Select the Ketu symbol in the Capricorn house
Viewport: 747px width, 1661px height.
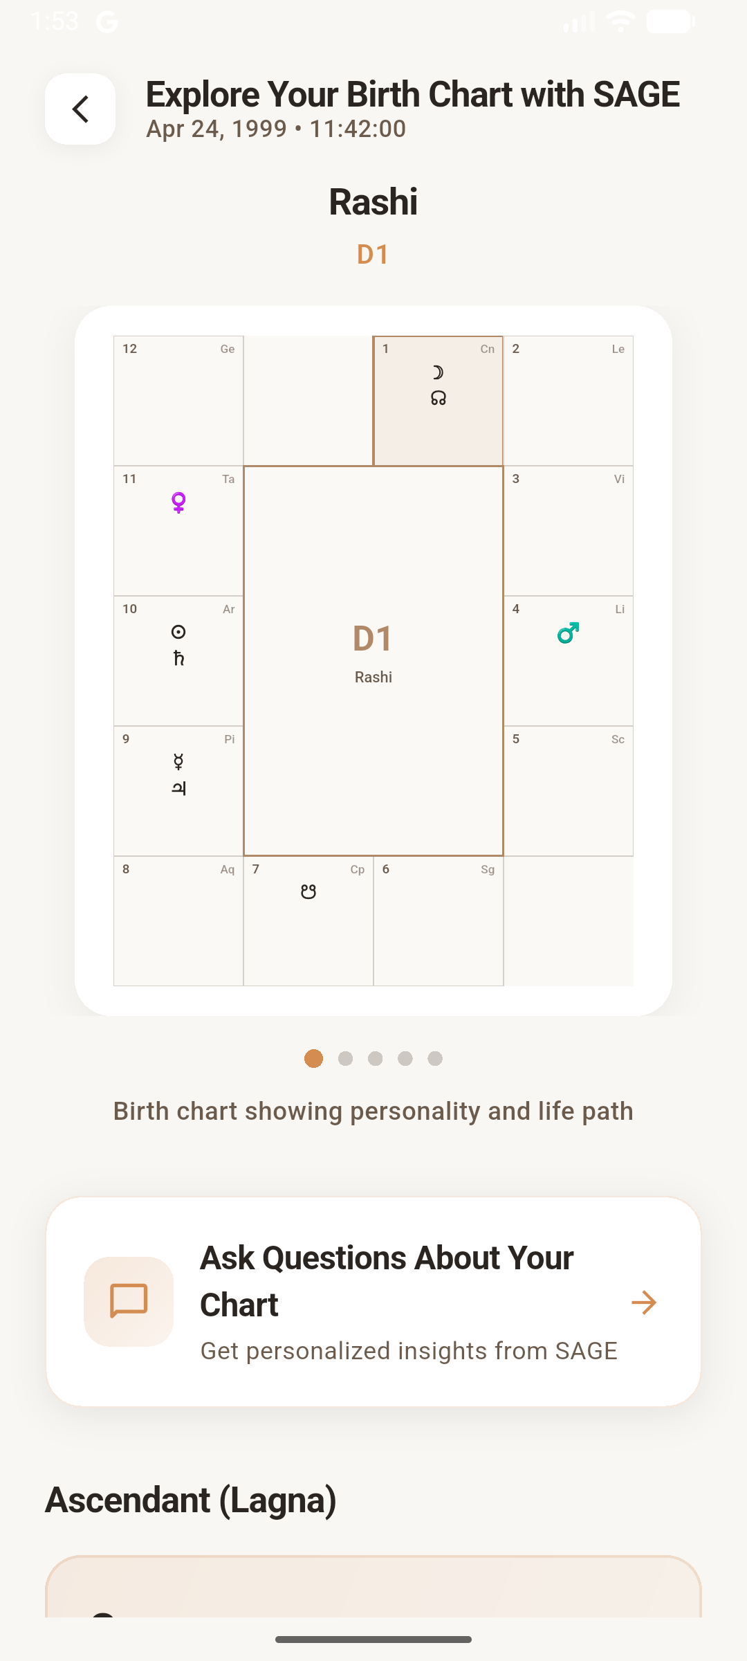308,891
